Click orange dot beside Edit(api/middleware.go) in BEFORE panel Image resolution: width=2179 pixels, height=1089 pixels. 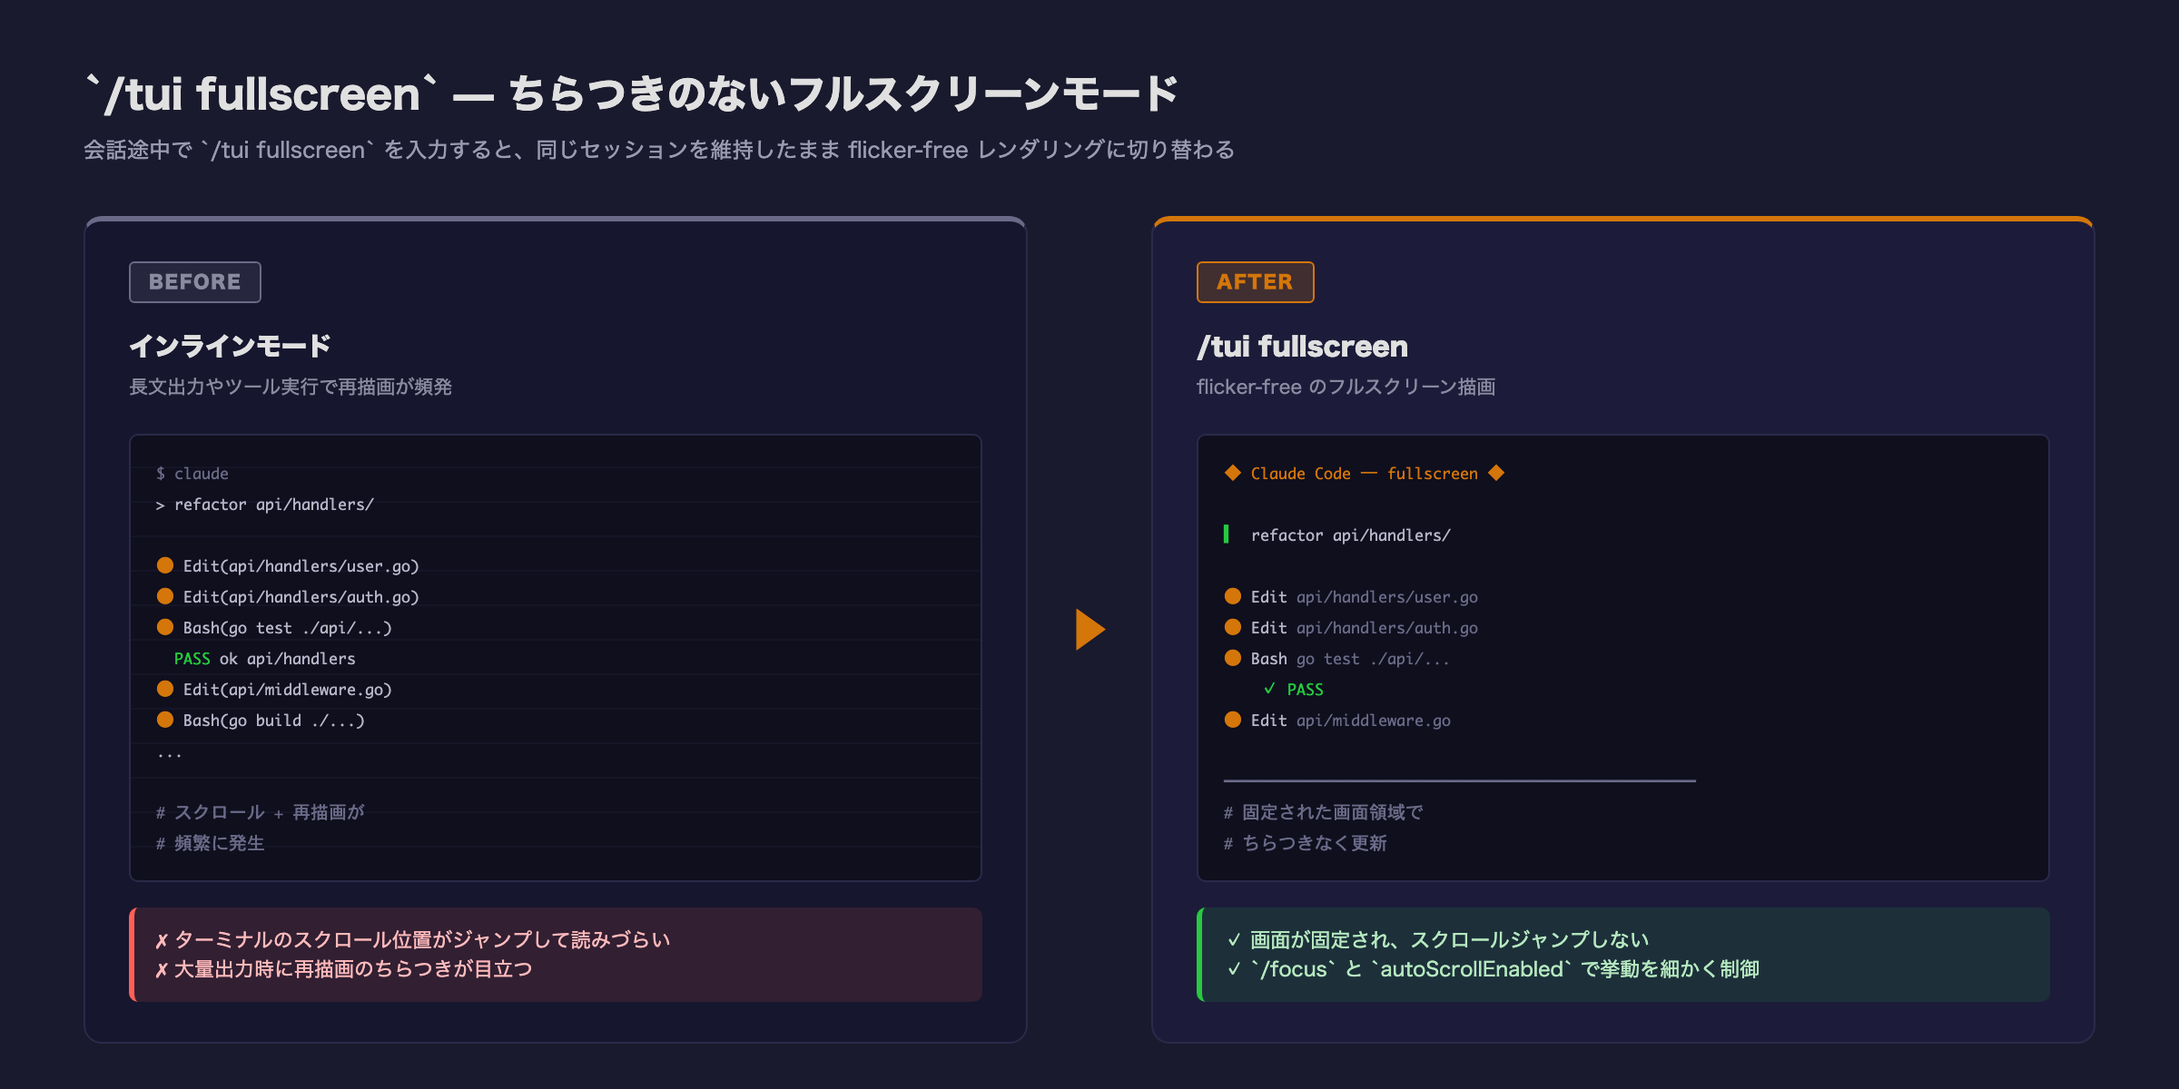click(x=165, y=689)
